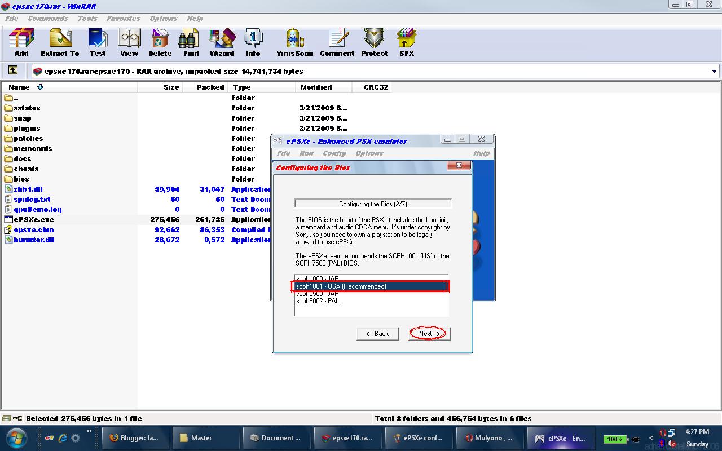Click << Back in Bios wizard
The width and height of the screenshot is (722, 451).
coord(377,334)
